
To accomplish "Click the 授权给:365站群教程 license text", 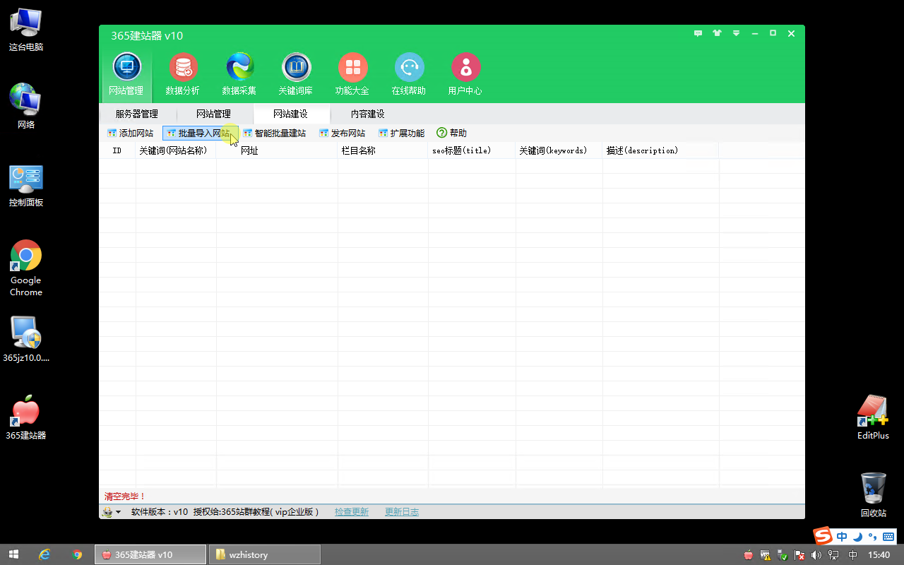I will pos(256,512).
